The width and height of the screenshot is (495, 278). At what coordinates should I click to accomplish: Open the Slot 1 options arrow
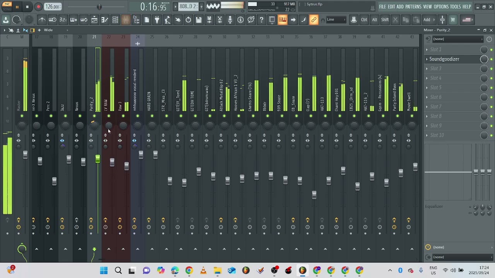pos(427,49)
